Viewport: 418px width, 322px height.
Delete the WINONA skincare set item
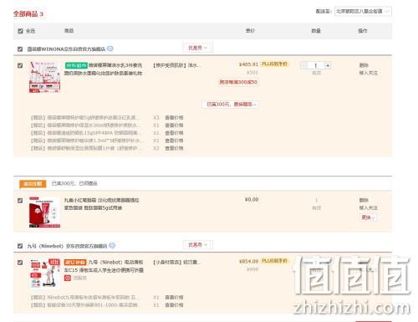[364, 65]
